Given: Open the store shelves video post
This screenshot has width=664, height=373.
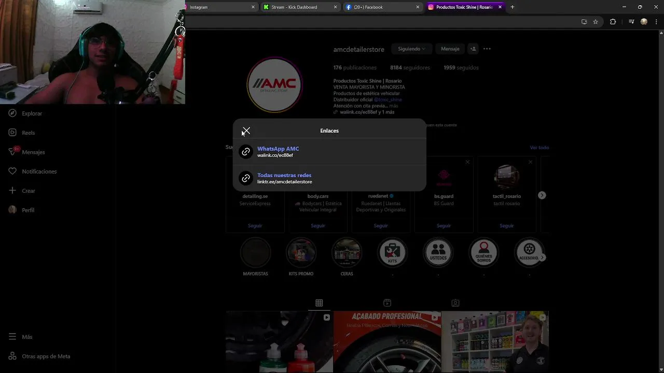Looking at the screenshot, I should (495, 342).
